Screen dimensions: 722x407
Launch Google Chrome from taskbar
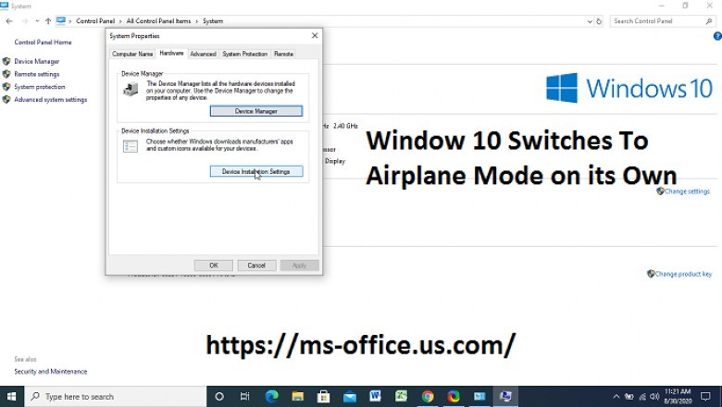[x=428, y=397]
